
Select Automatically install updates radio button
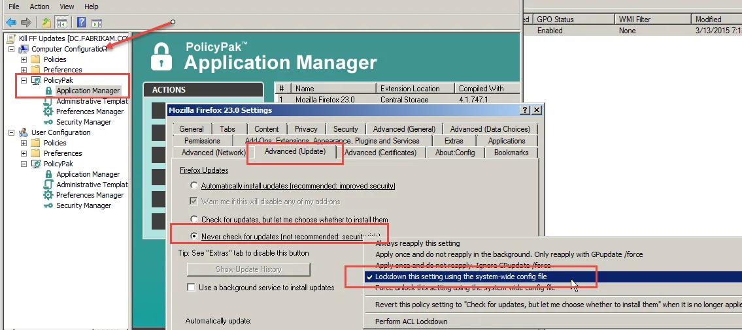tap(194, 186)
